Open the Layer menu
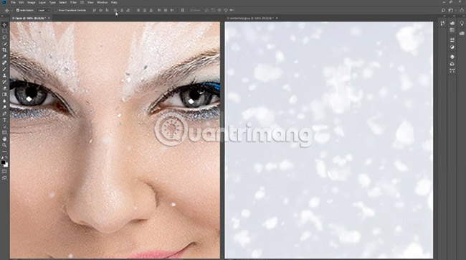 [x=42, y=2]
